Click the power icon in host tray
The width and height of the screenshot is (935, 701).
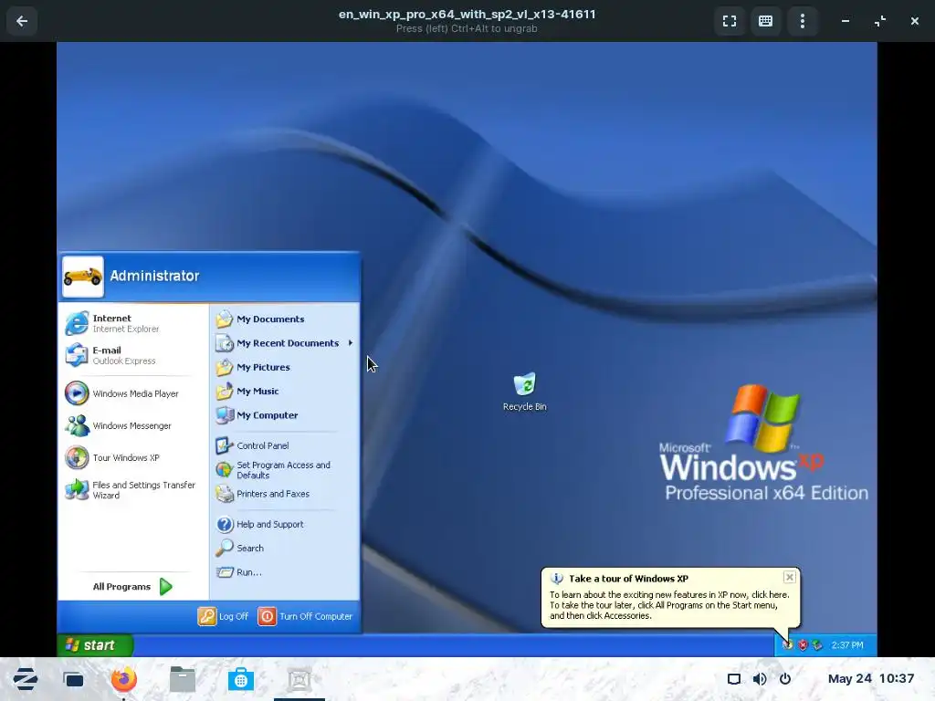(x=785, y=679)
